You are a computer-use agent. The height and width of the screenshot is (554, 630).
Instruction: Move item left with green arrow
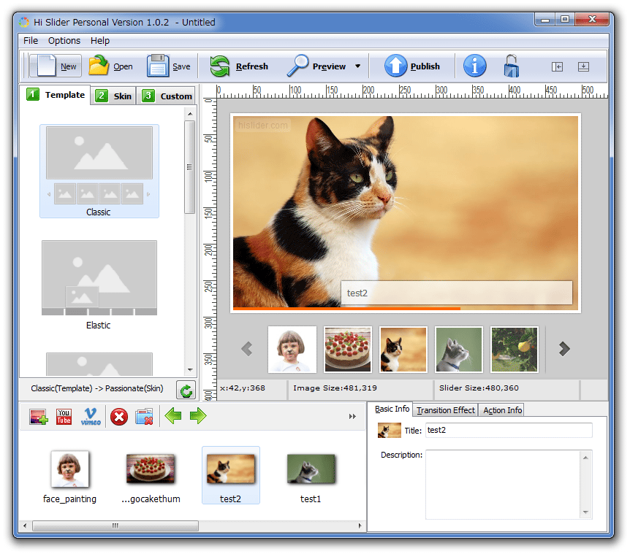[x=173, y=416]
